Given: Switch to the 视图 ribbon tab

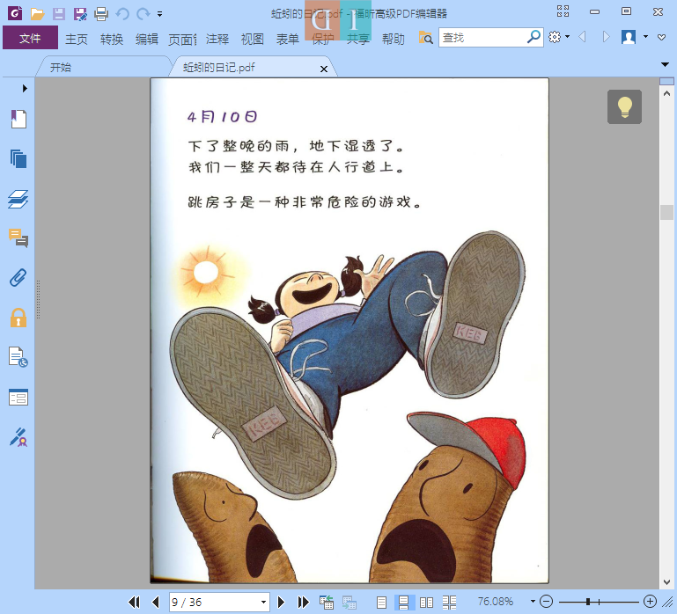Looking at the screenshot, I should pos(253,39).
